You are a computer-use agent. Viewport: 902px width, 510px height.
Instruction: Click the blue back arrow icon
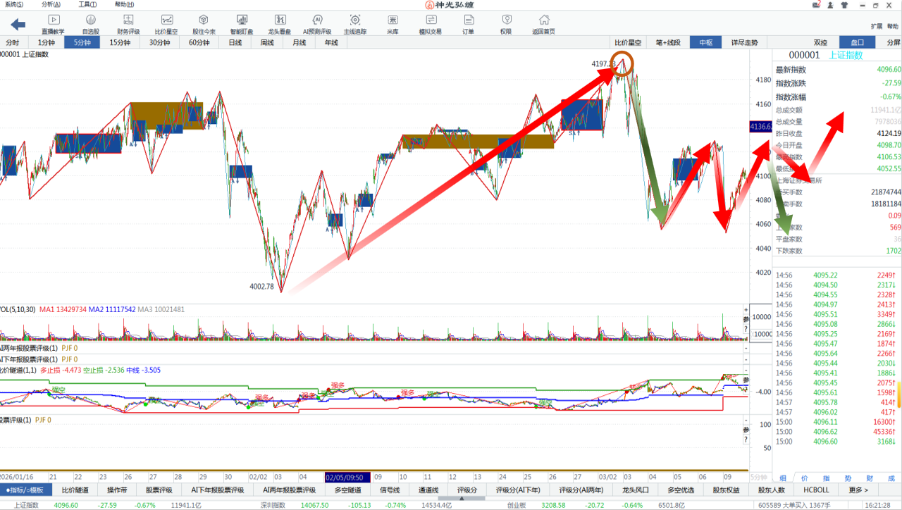[18, 25]
